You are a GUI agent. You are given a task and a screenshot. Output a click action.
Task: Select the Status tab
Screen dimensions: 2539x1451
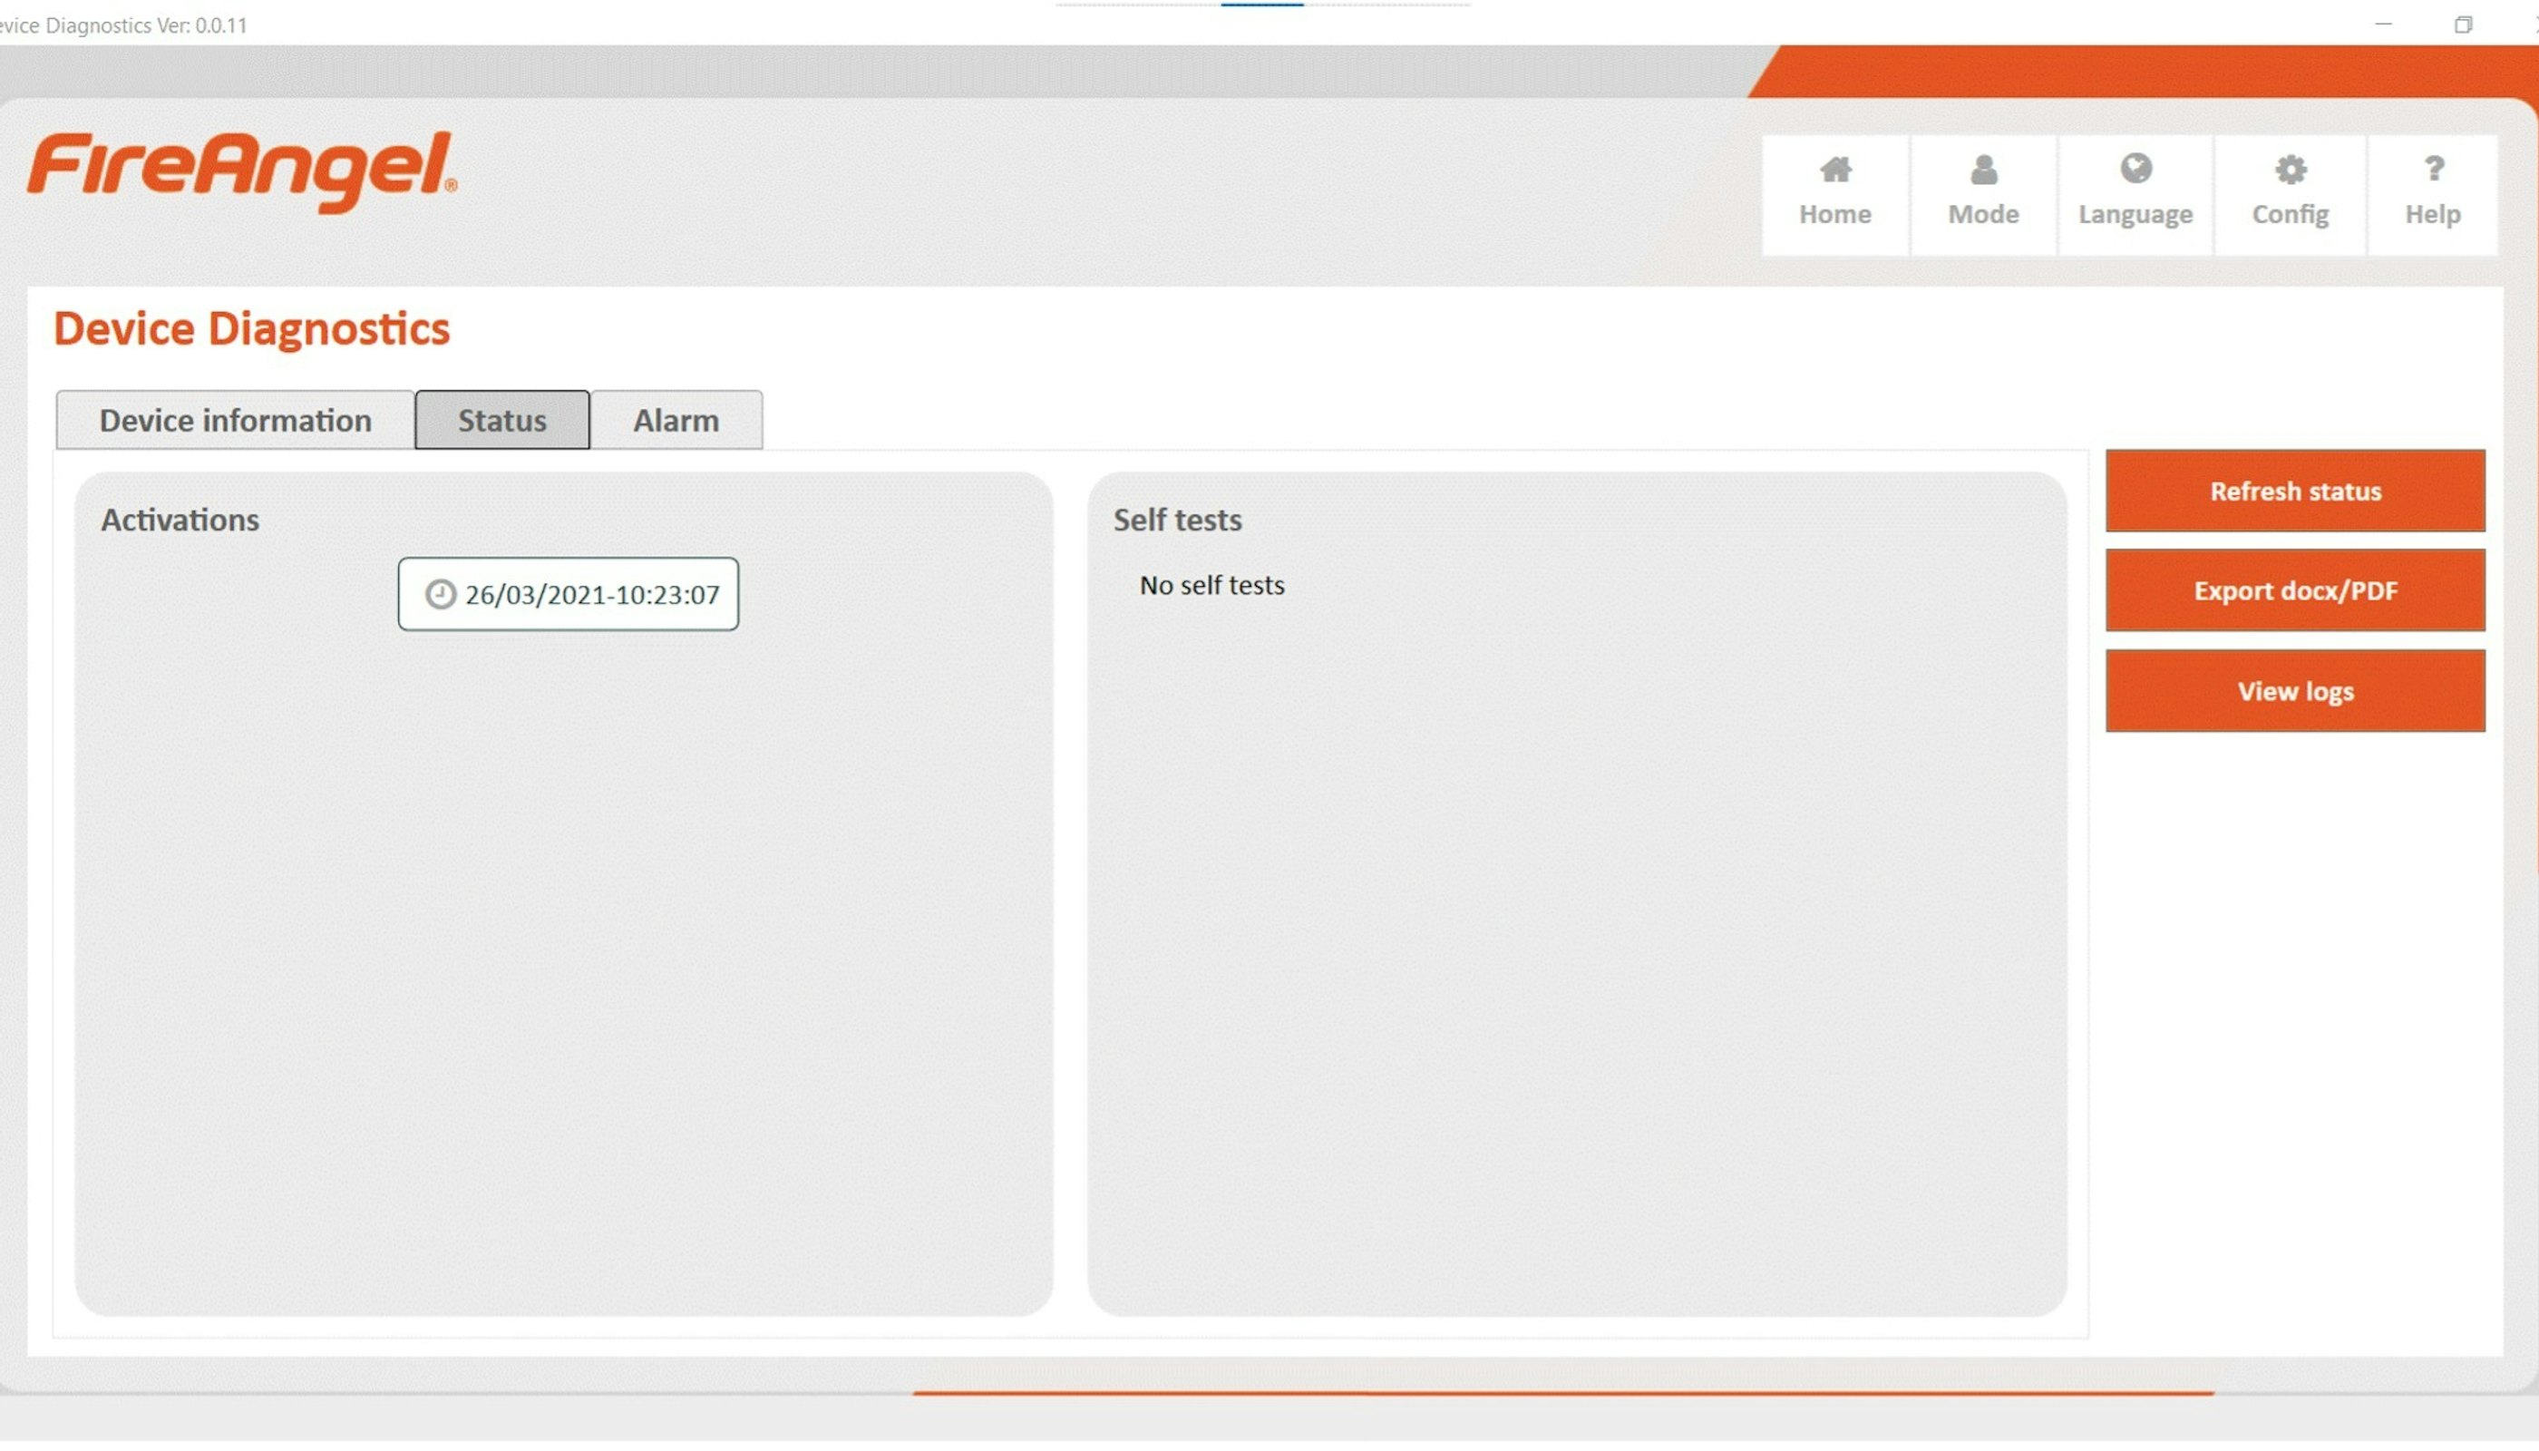[x=502, y=421]
